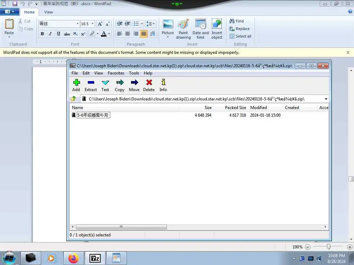Expand the Quick Access Toolbar customize arrow
The image size is (354, 265).
37,4
